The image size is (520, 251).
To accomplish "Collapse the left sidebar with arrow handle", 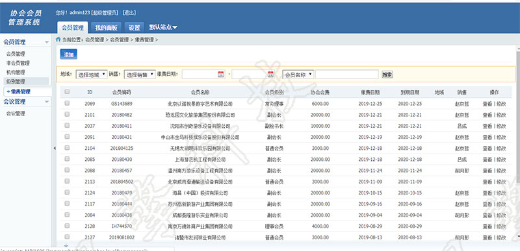I will point(55,148).
